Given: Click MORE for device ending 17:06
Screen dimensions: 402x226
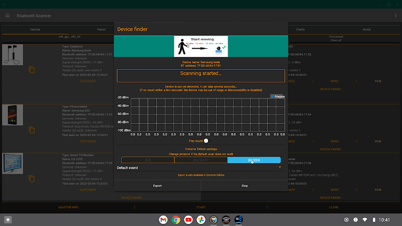Looking at the screenshot, I should pyautogui.click(x=334, y=190).
